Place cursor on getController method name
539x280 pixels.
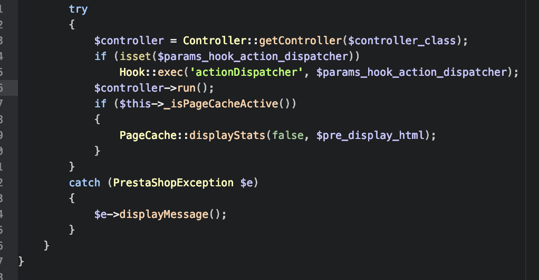pos(300,41)
